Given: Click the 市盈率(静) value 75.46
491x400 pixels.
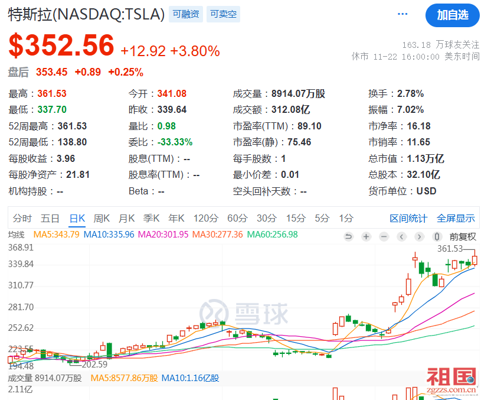Looking at the screenshot, I should coord(299,142).
